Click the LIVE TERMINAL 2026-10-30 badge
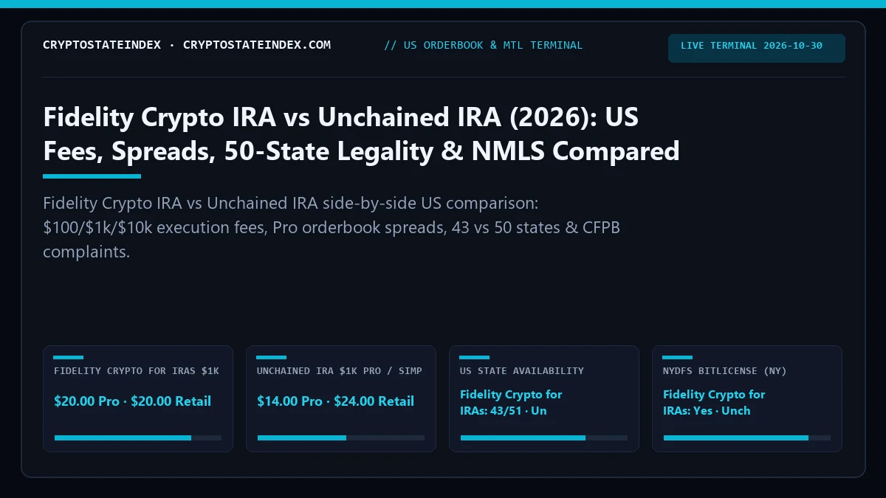 pyautogui.click(x=757, y=48)
